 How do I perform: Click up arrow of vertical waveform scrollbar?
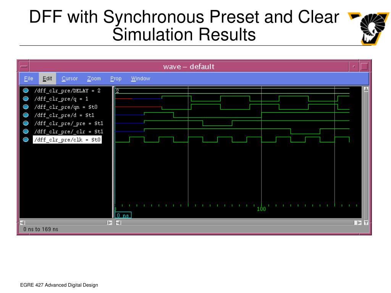(366, 89)
